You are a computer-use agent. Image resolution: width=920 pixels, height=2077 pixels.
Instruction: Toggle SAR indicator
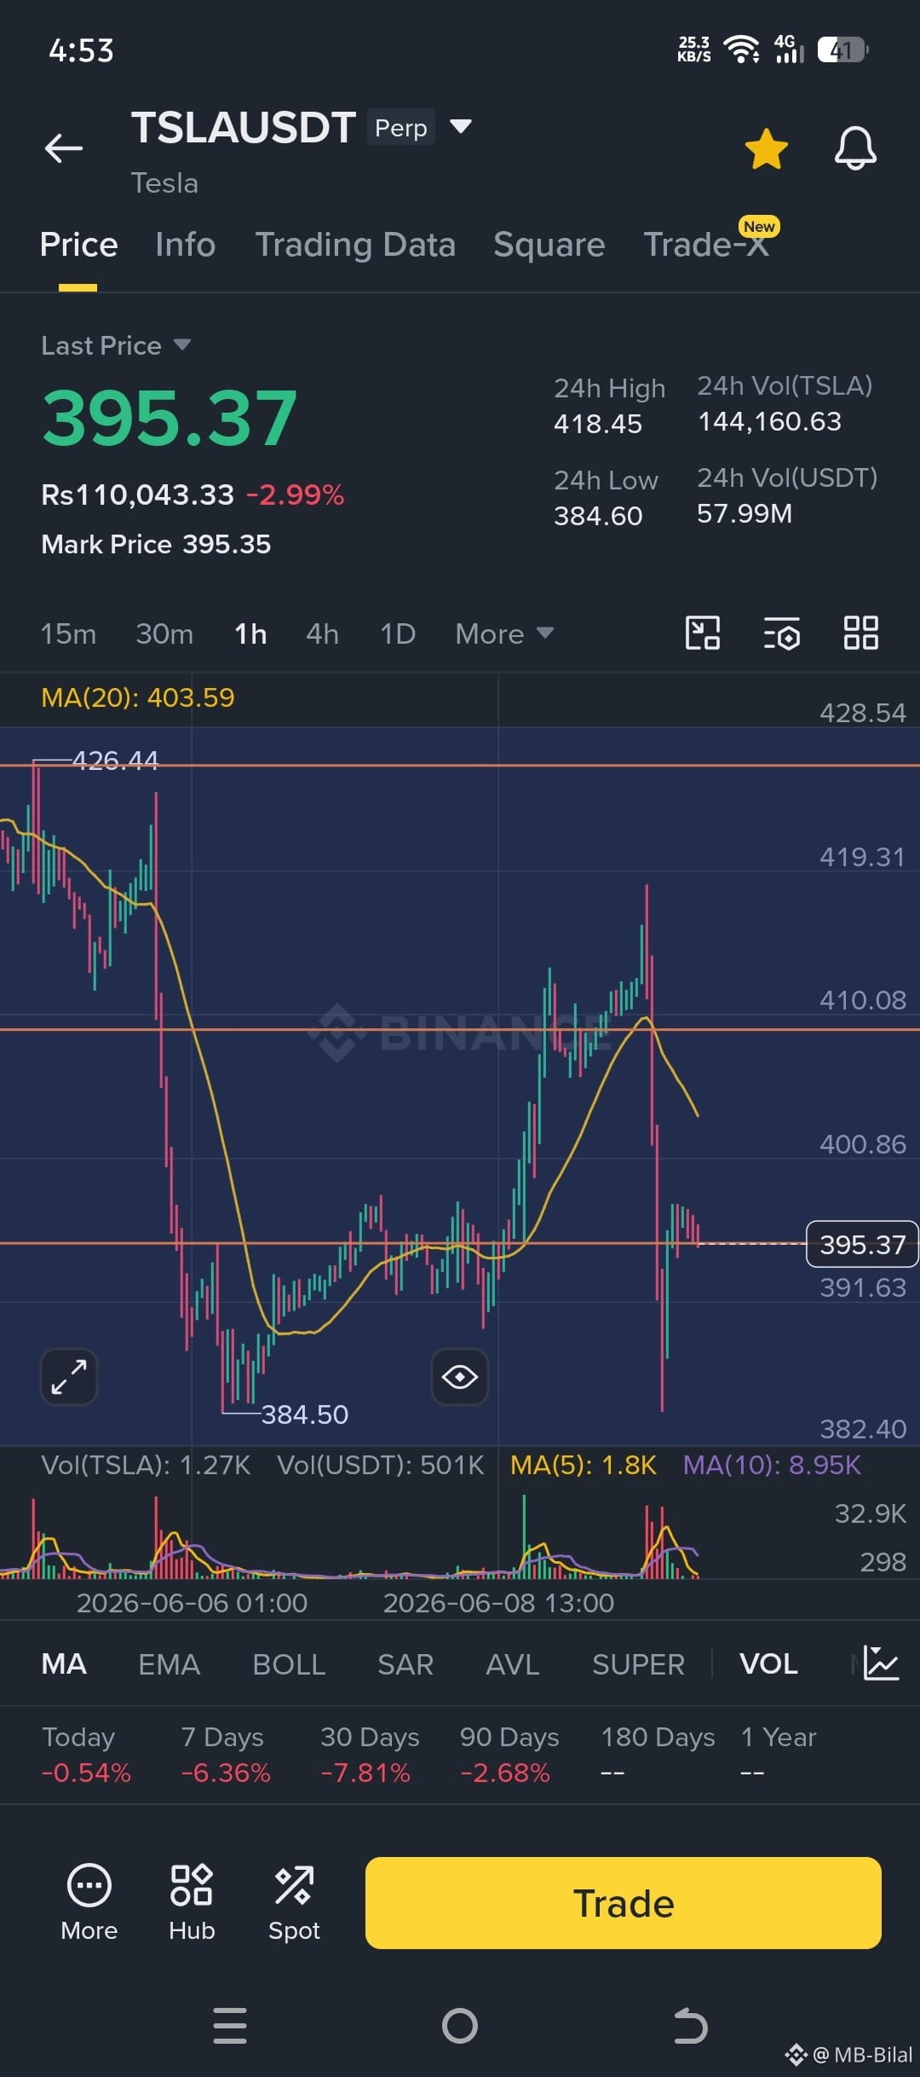(405, 1663)
